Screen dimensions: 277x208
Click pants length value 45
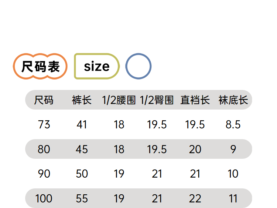tap(82, 149)
